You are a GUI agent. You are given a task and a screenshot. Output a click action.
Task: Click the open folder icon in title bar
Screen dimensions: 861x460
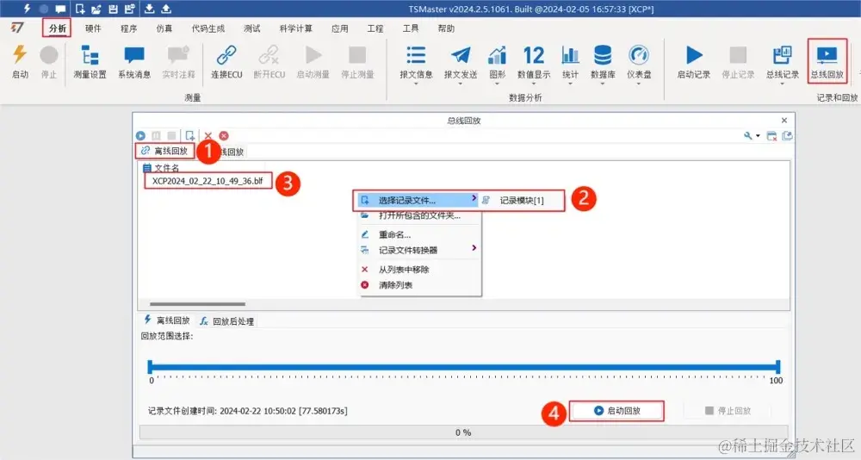click(96, 9)
